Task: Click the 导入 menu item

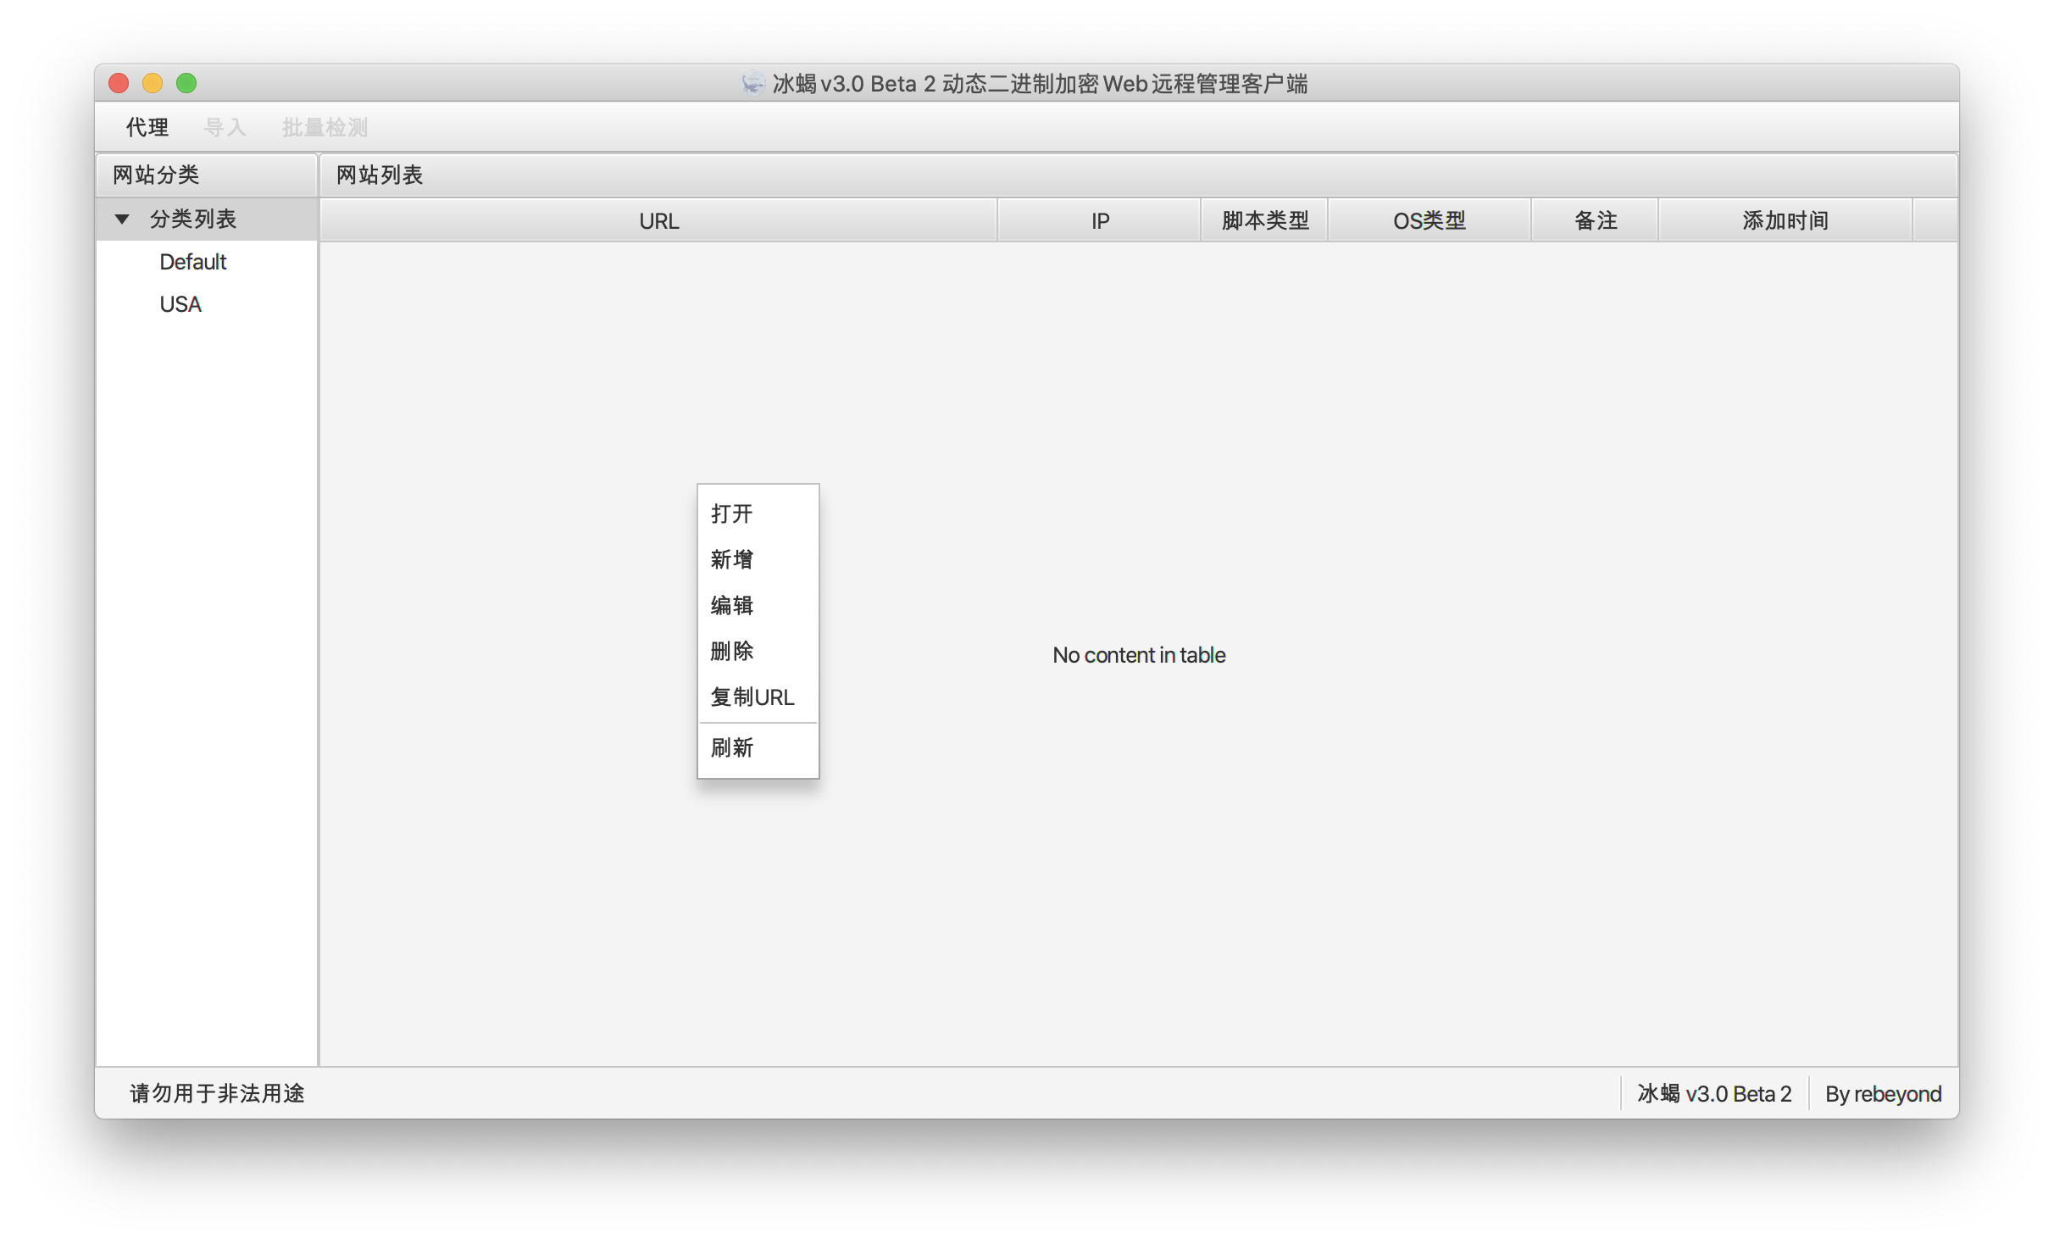Action: click(x=225, y=127)
